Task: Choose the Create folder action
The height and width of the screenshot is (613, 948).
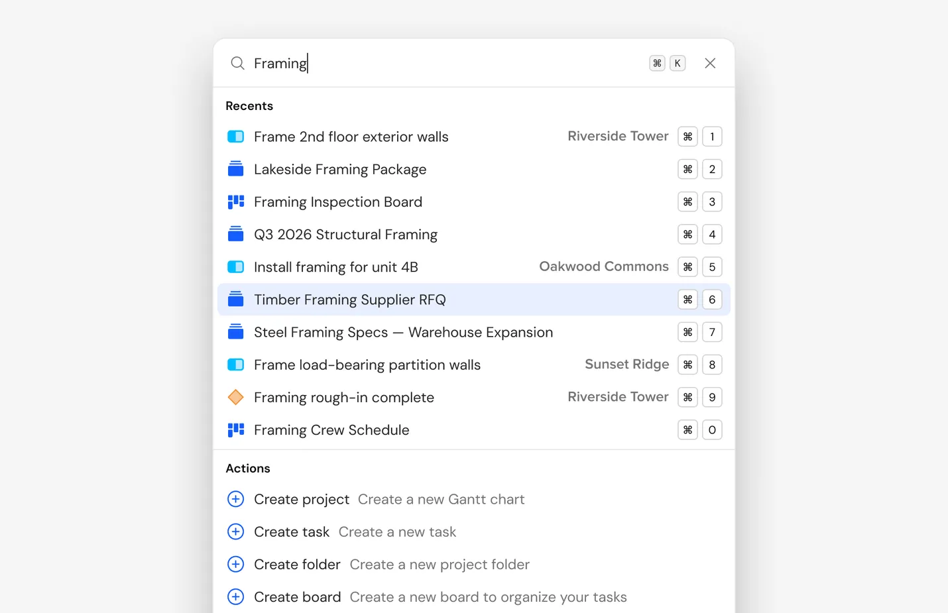Action: 474,564
